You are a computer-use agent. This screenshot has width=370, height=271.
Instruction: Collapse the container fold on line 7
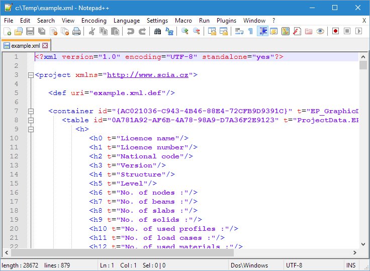tap(31, 111)
